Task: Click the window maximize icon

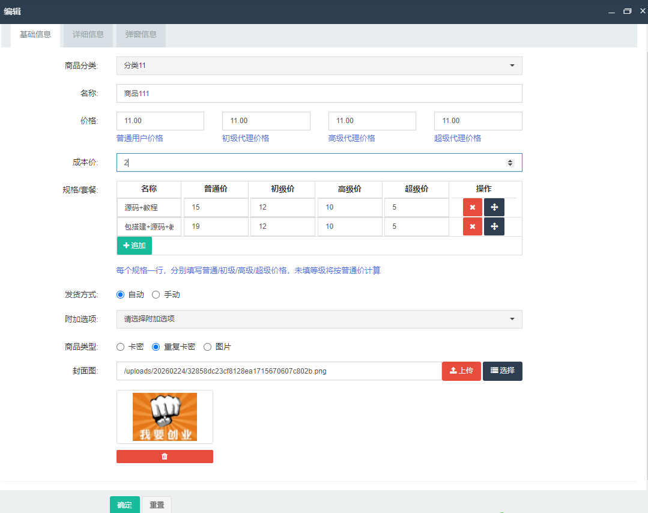Action: tap(626, 11)
